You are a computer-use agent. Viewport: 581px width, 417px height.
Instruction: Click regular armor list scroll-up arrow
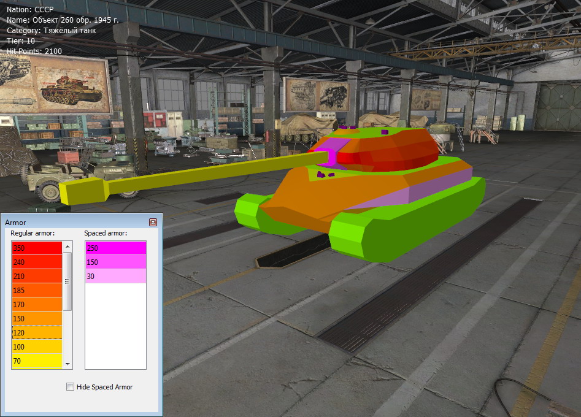[x=67, y=246]
